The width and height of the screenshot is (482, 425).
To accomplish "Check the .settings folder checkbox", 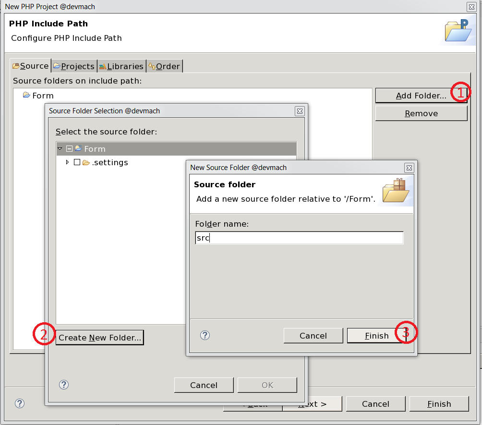I will click(x=77, y=163).
